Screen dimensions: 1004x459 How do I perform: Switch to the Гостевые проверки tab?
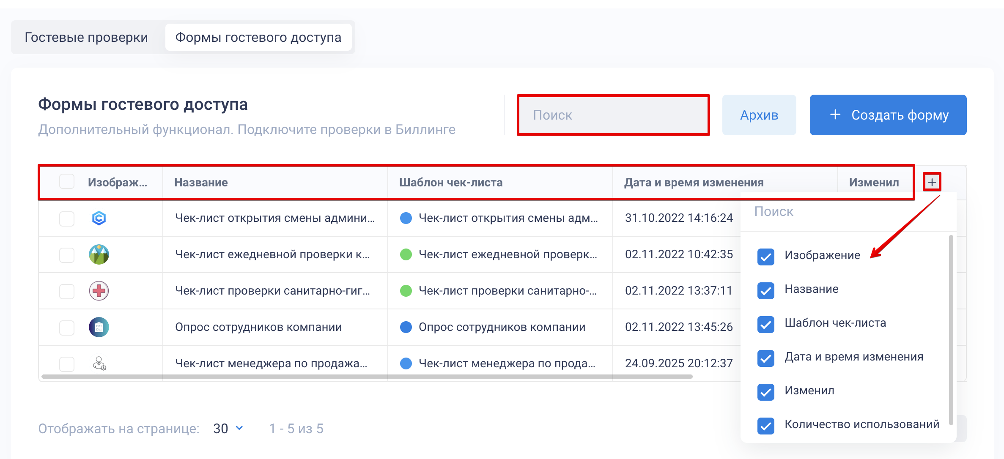click(86, 37)
